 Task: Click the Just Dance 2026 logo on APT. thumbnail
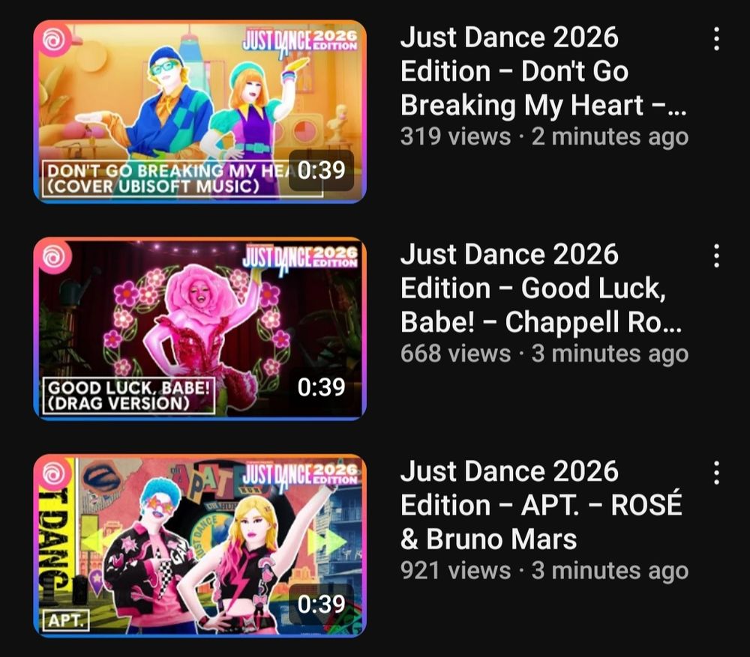click(x=300, y=476)
